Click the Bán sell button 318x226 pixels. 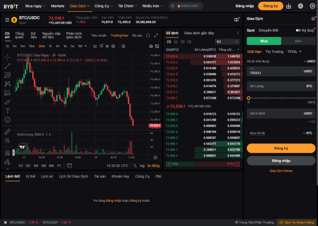click(298, 41)
